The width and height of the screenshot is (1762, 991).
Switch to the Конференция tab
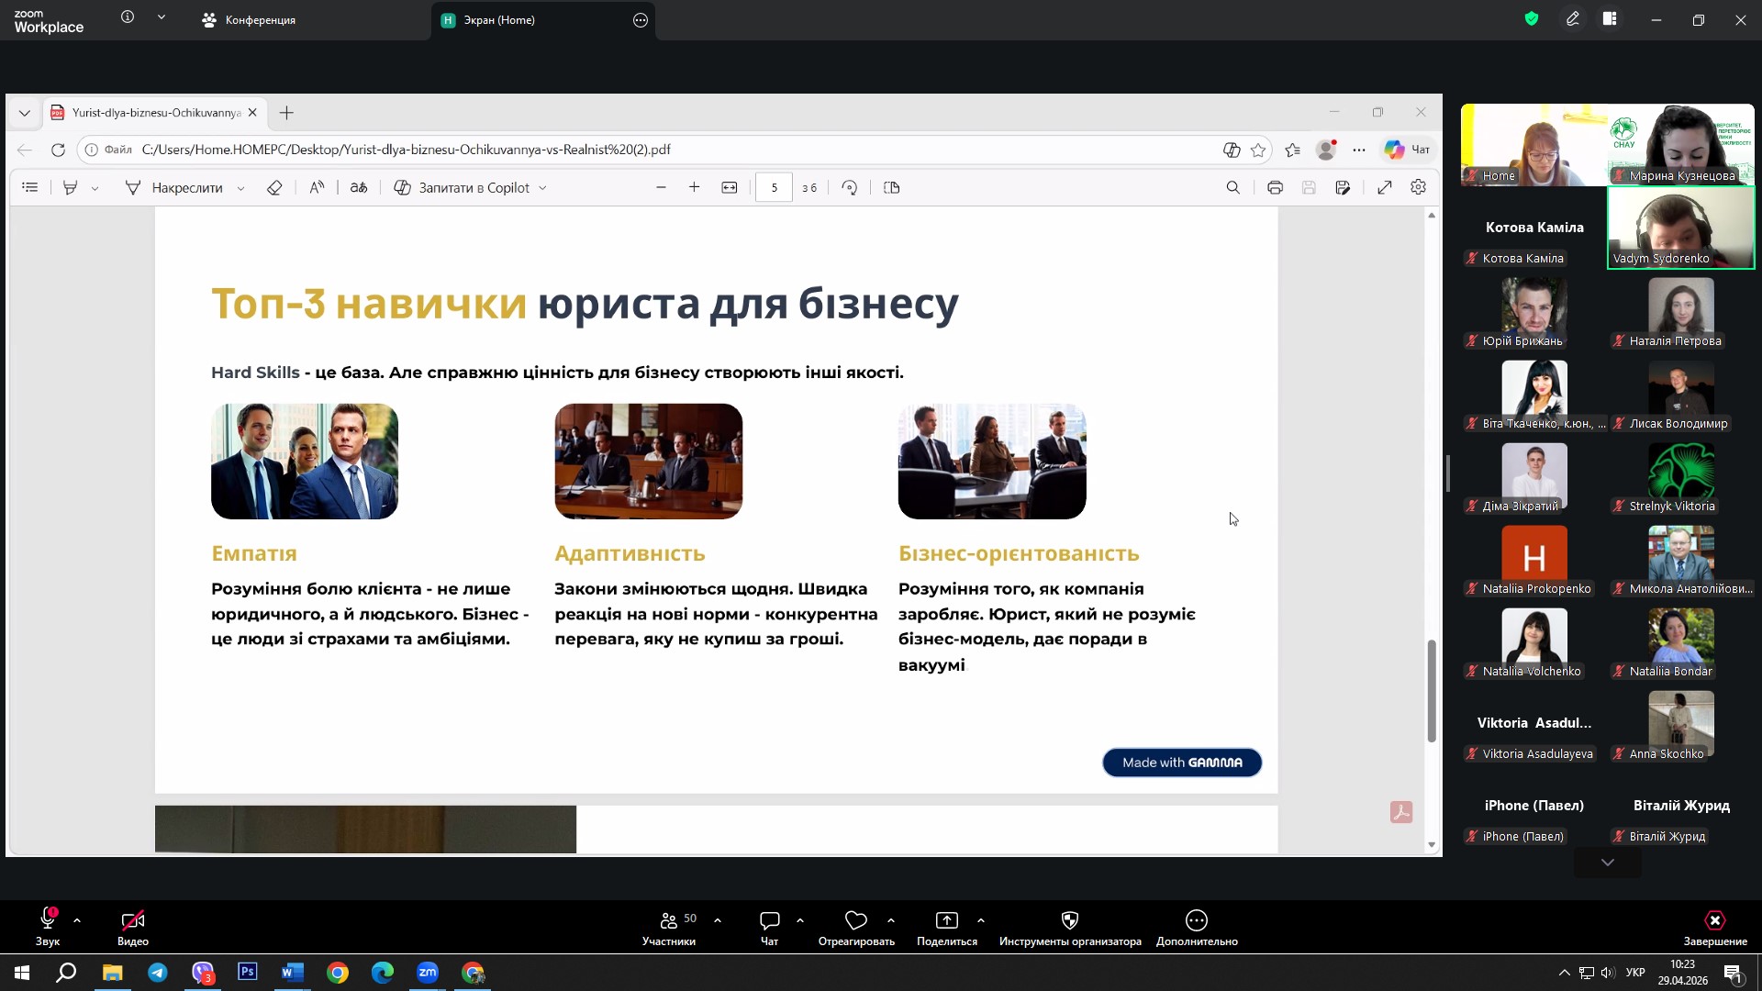pos(249,19)
